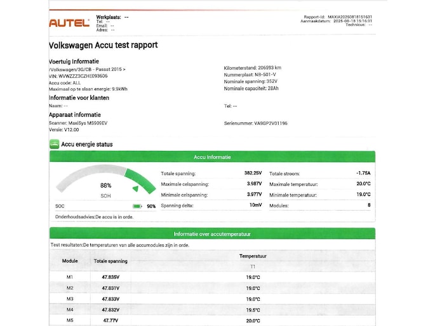
Task: Click the Autel logo
Action: [x=69, y=23]
